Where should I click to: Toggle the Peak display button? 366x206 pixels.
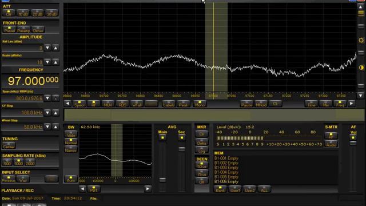183,104
